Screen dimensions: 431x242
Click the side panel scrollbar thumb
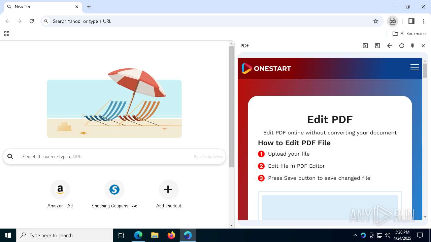point(425,70)
